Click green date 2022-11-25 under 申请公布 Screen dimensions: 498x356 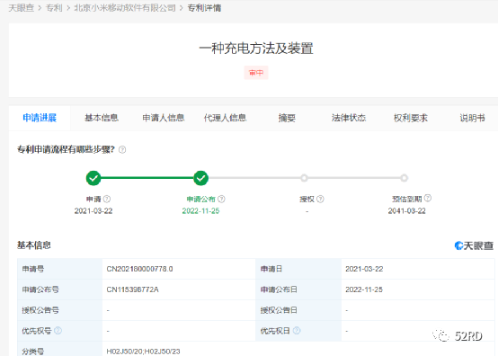(x=200, y=211)
